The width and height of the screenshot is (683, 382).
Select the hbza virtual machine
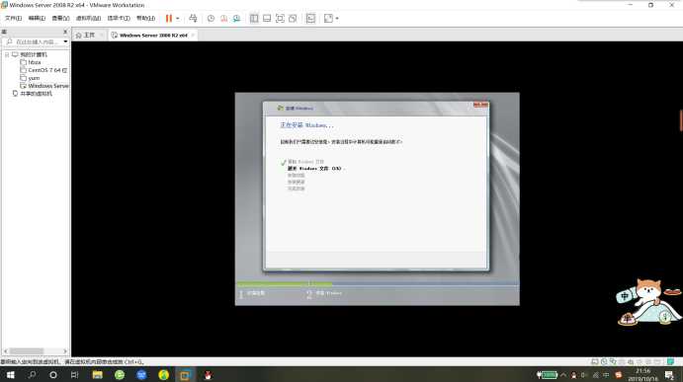(35, 62)
